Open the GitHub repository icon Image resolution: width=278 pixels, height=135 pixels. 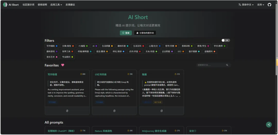click(x=269, y=5)
